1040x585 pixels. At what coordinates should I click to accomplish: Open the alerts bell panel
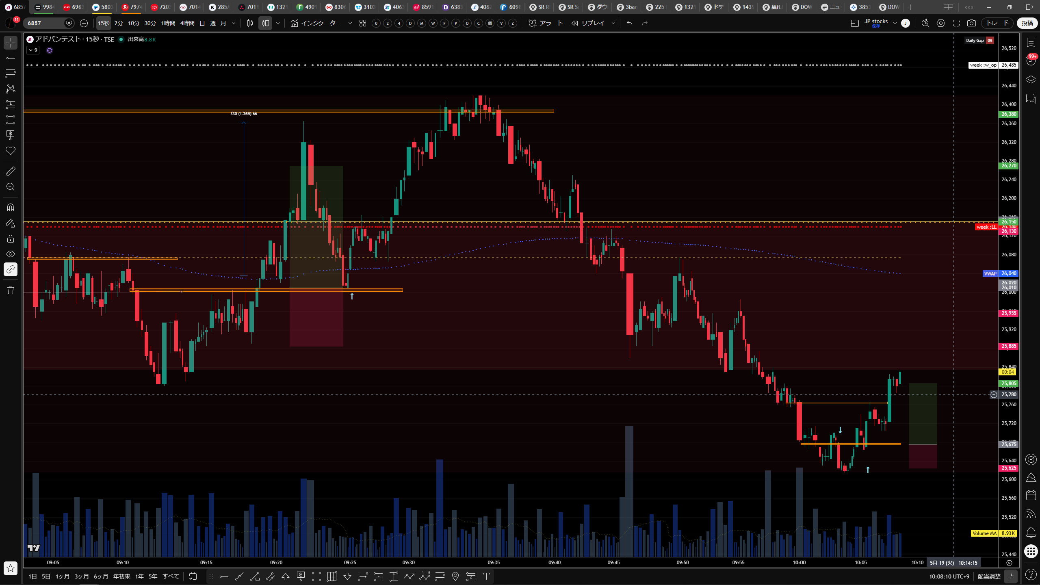tap(1031, 532)
